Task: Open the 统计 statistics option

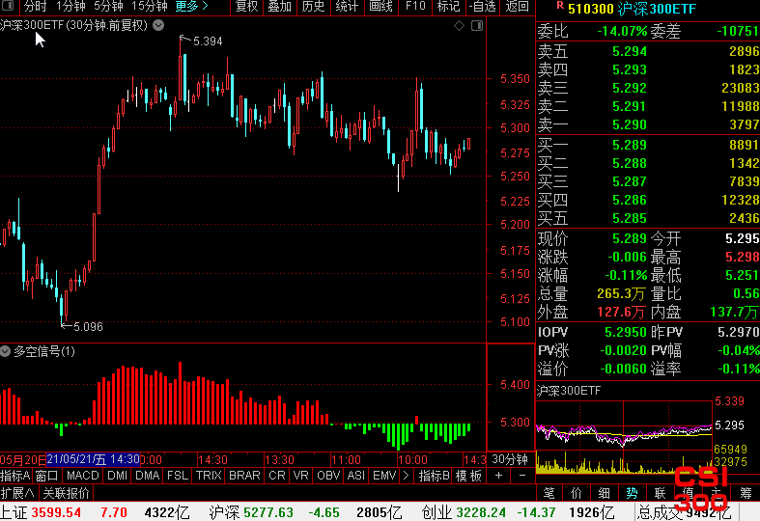Action: pos(347,7)
